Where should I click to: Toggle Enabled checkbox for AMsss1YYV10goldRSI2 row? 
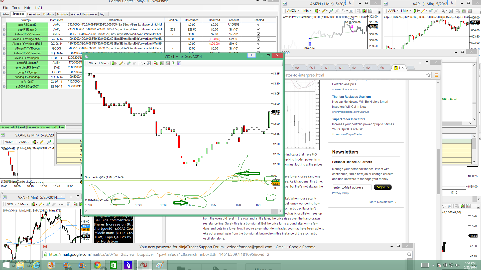(x=258, y=39)
